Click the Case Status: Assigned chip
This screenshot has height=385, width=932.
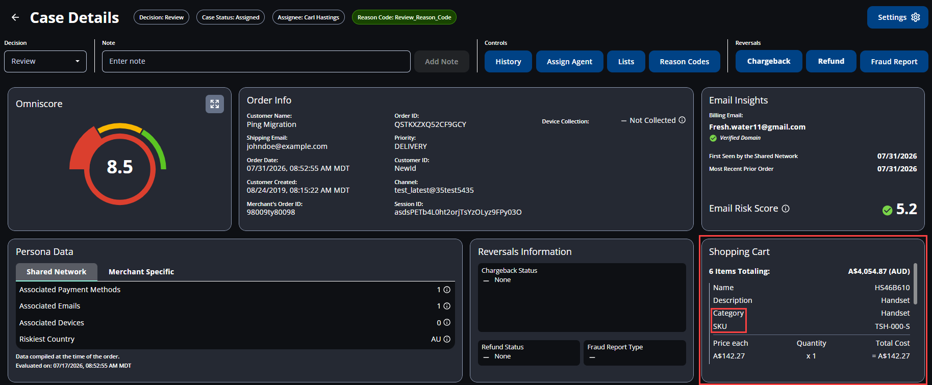231,17
